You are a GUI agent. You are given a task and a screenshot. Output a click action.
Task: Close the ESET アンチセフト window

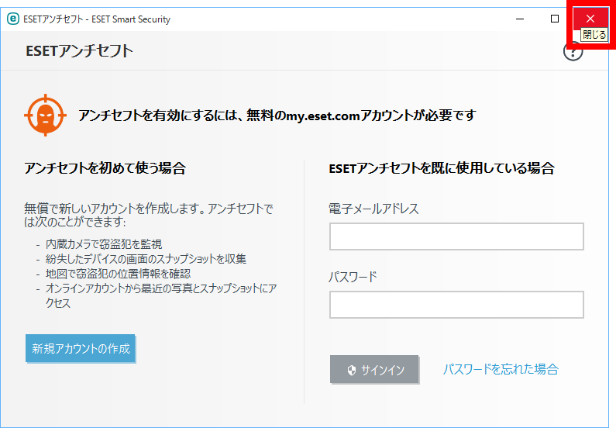point(590,19)
